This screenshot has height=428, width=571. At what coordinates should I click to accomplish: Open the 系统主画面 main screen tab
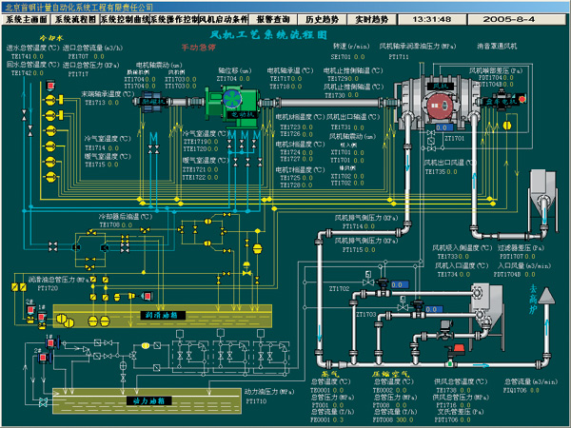pos(26,19)
